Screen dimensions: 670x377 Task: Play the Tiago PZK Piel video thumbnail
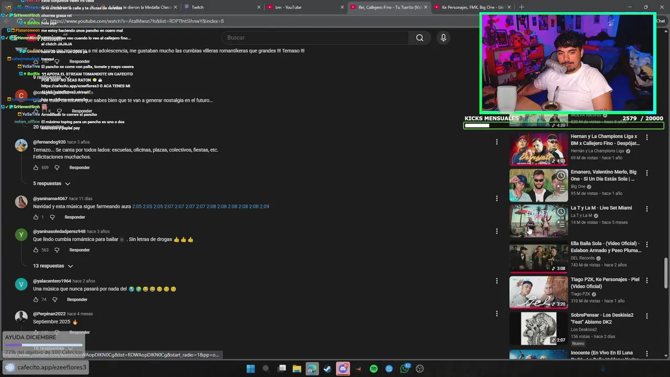539,292
